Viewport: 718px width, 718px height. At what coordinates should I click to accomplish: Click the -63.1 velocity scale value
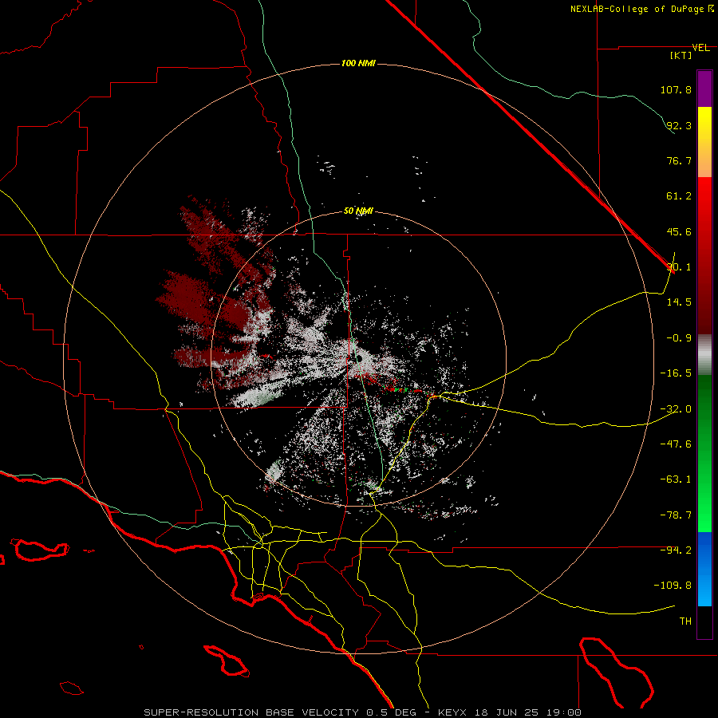(x=676, y=479)
